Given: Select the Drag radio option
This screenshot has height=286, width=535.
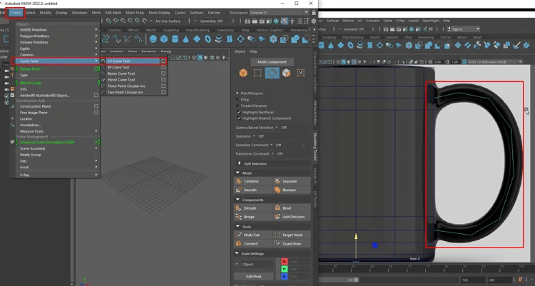Looking at the screenshot, I should (239, 99).
